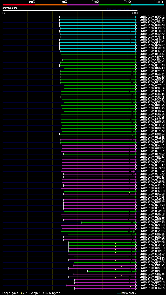The height and width of the screenshot is (295, 166).
Task: Select the UniRef100_B4VSS4 entry
Action: [x=152, y=71]
